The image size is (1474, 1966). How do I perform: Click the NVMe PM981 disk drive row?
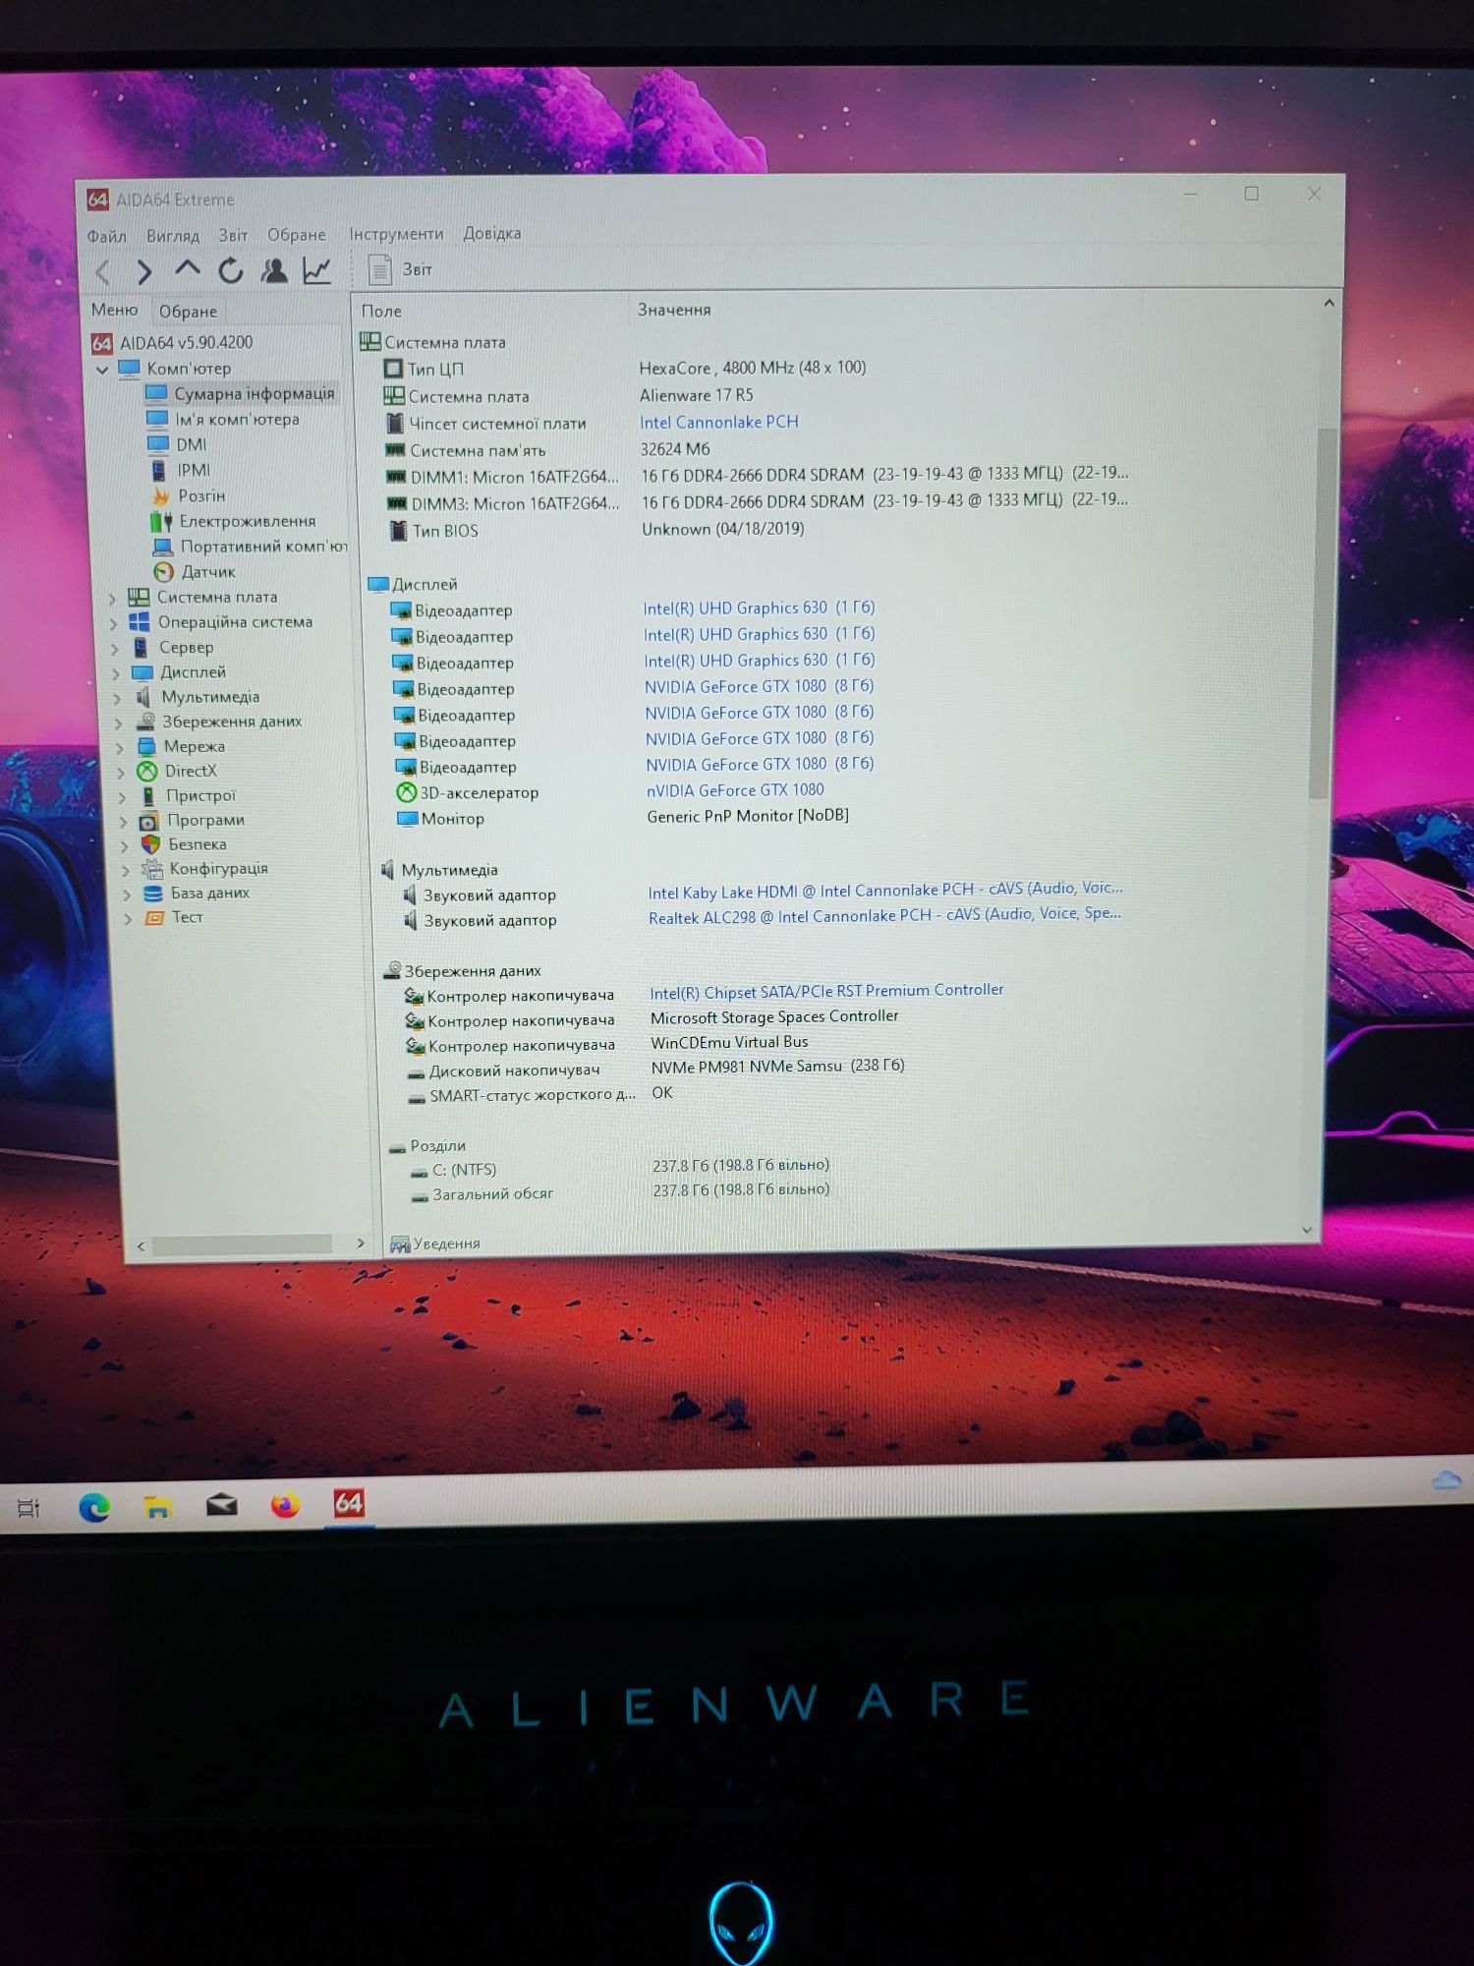click(655, 1069)
